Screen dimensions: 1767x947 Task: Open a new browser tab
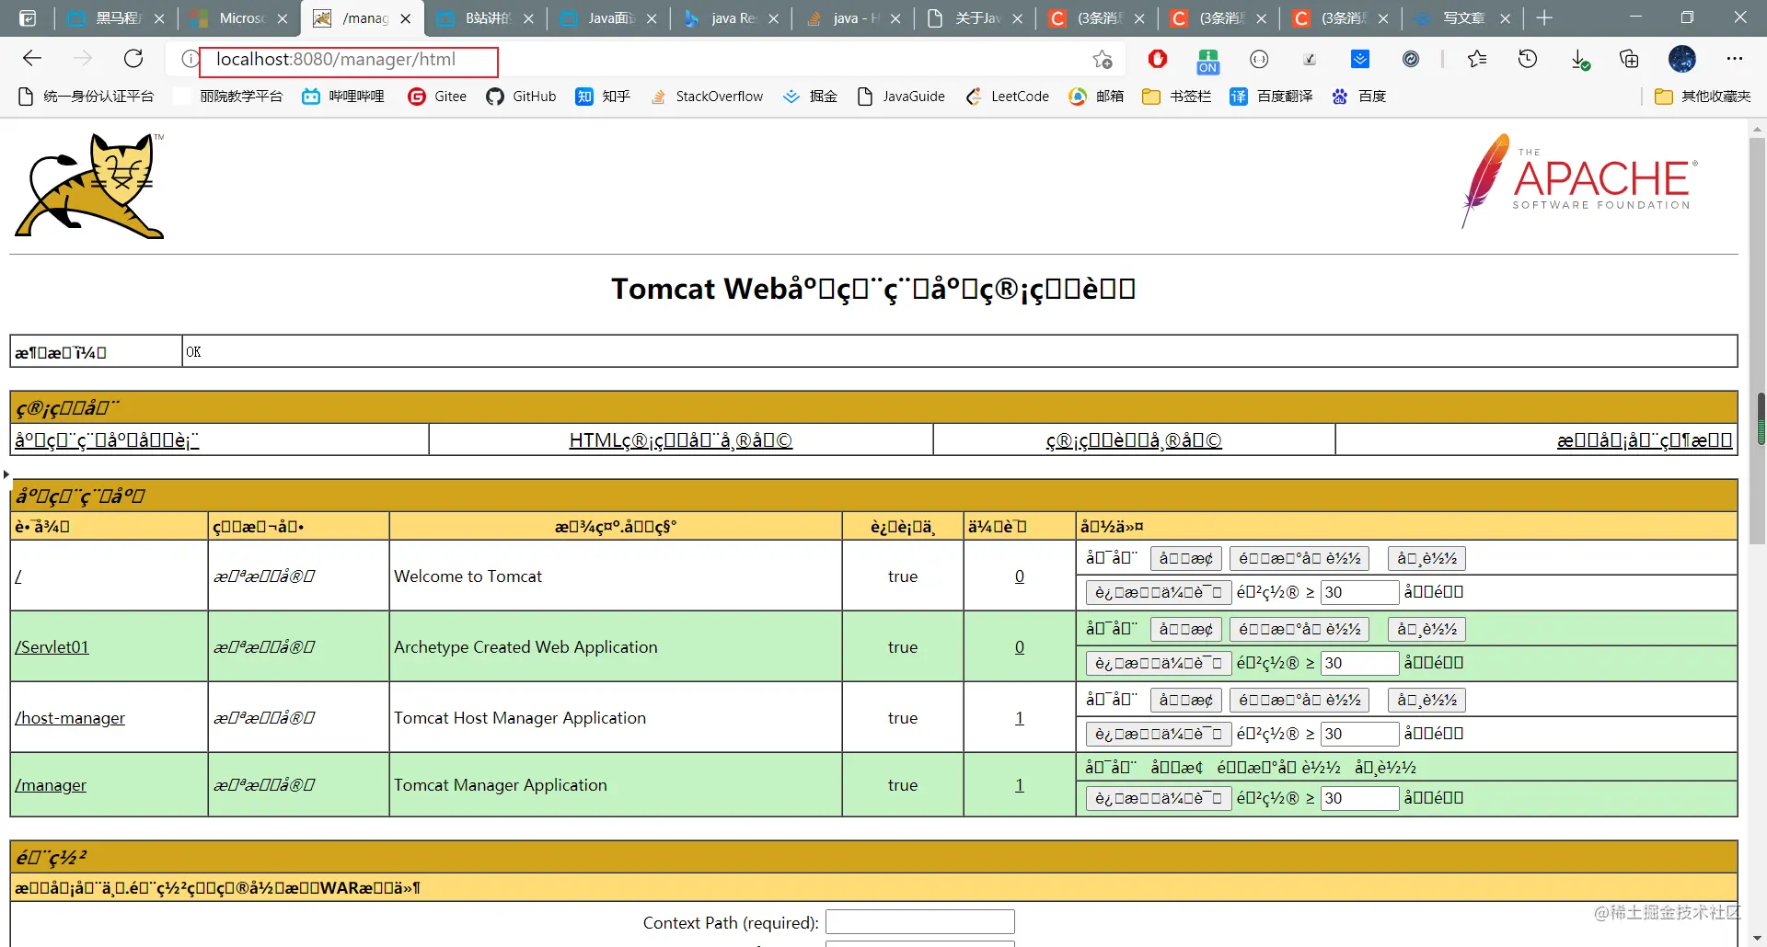(x=1544, y=17)
